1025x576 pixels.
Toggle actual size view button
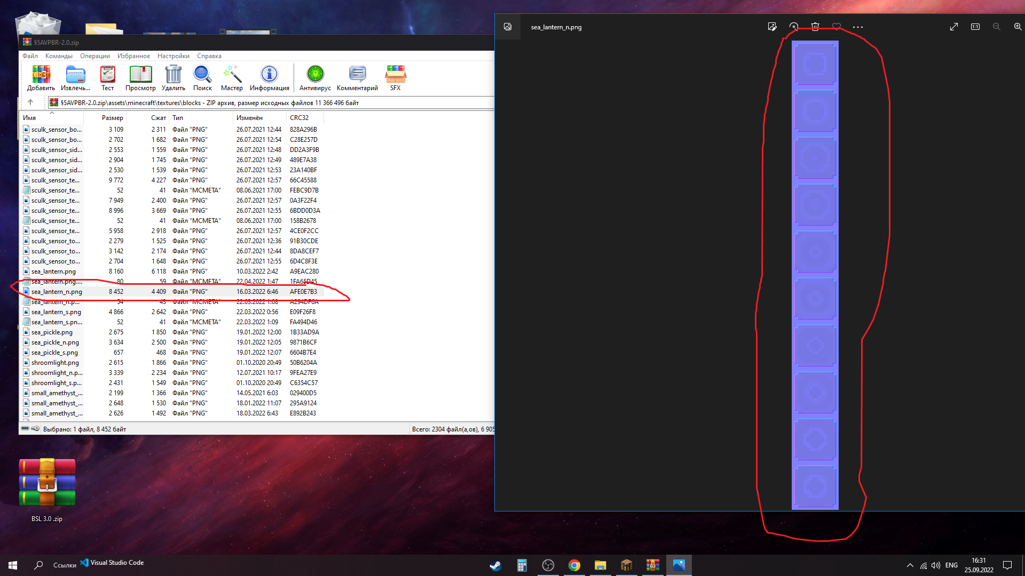click(x=975, y=27)
